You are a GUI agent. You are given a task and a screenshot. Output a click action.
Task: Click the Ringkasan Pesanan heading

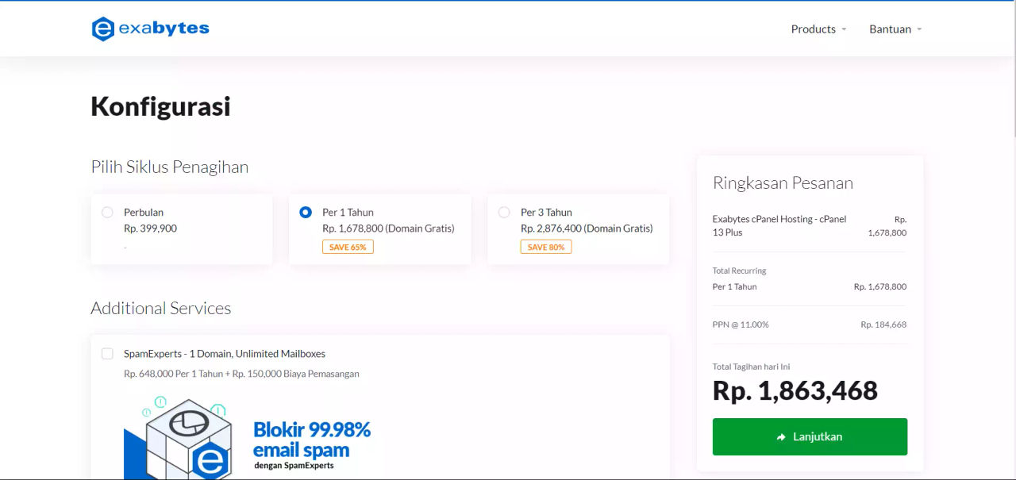click(x=783, y=183)
